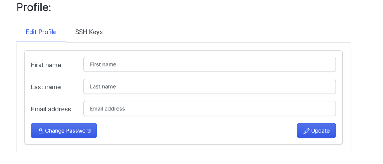
Task: Click the Profile: page heading
Action: click(x=34, y=7)
